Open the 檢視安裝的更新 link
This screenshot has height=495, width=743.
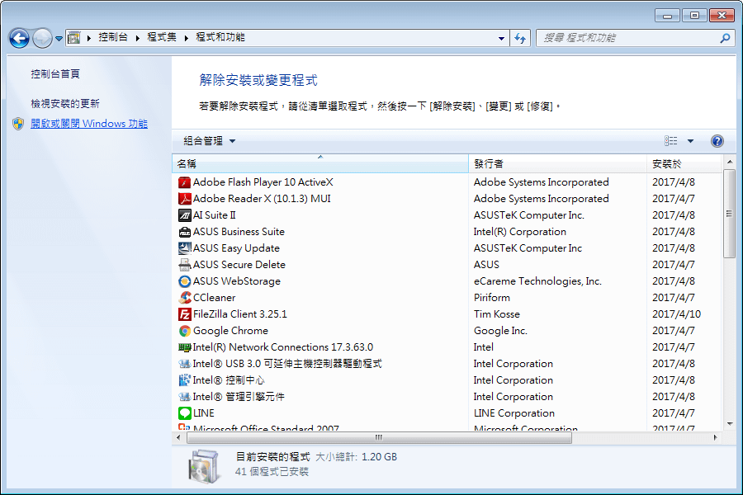coord(65,104)
